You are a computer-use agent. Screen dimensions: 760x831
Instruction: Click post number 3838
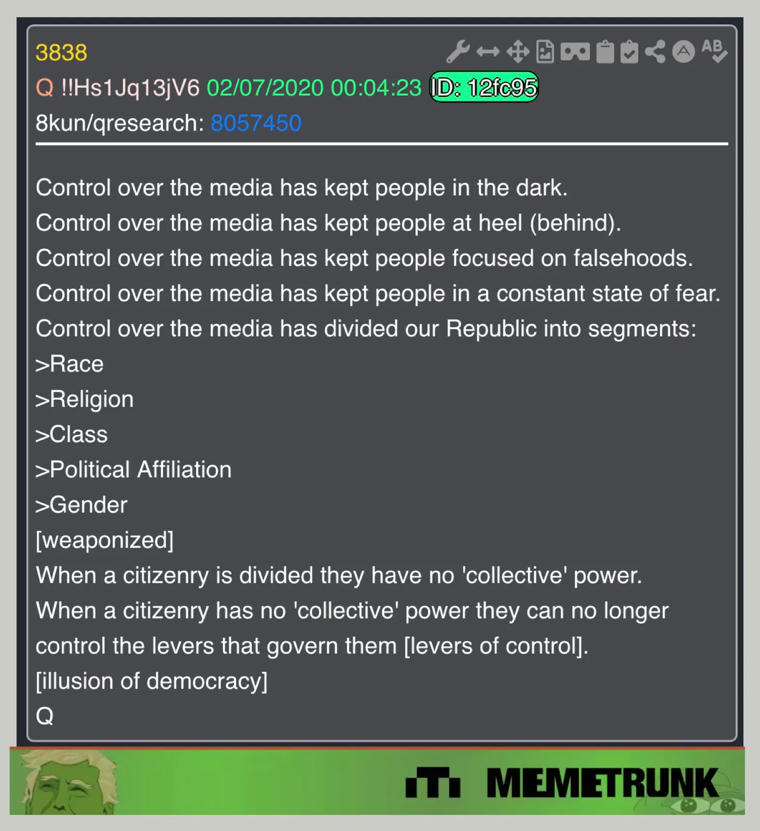(x=61, y=53)
